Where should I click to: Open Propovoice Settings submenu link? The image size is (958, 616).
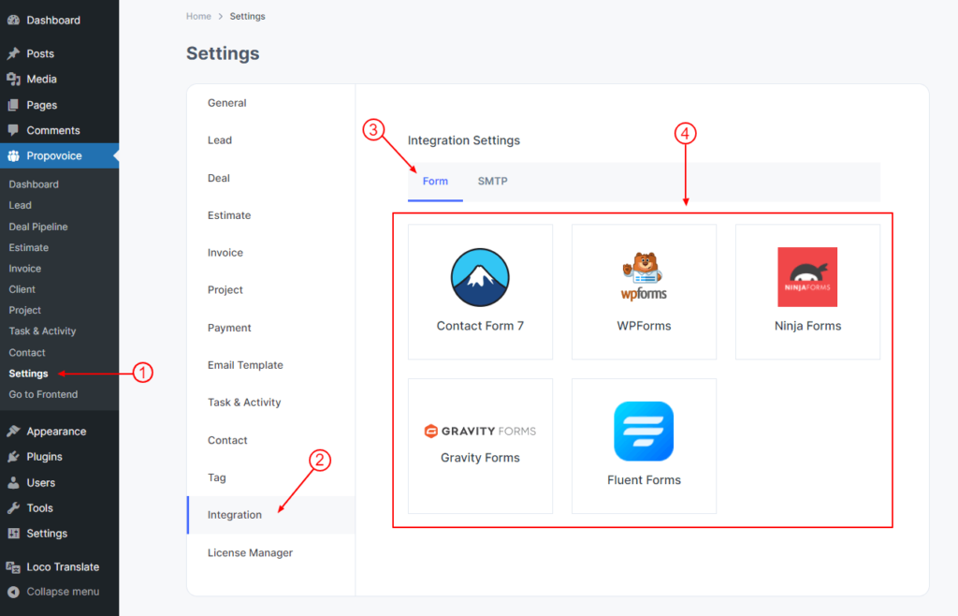(28, 374)
